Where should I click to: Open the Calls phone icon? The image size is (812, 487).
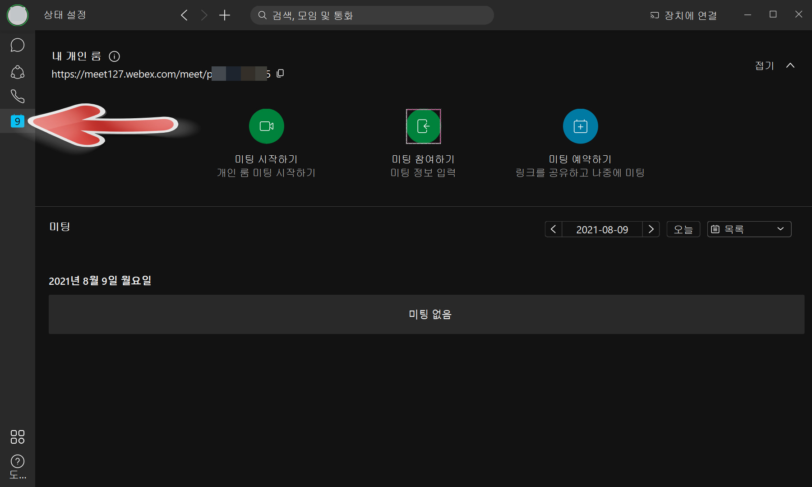pyautogui.click(x=17, y=96)
